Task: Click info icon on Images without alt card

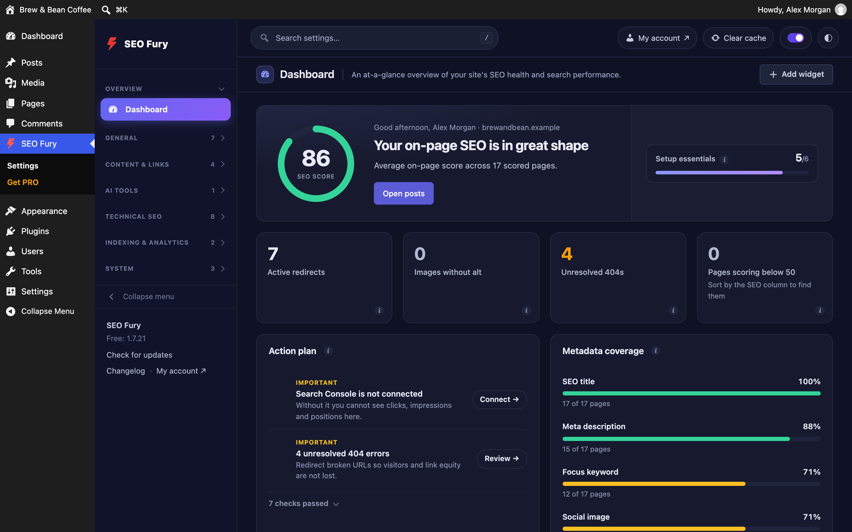Action: pos(526,310)
